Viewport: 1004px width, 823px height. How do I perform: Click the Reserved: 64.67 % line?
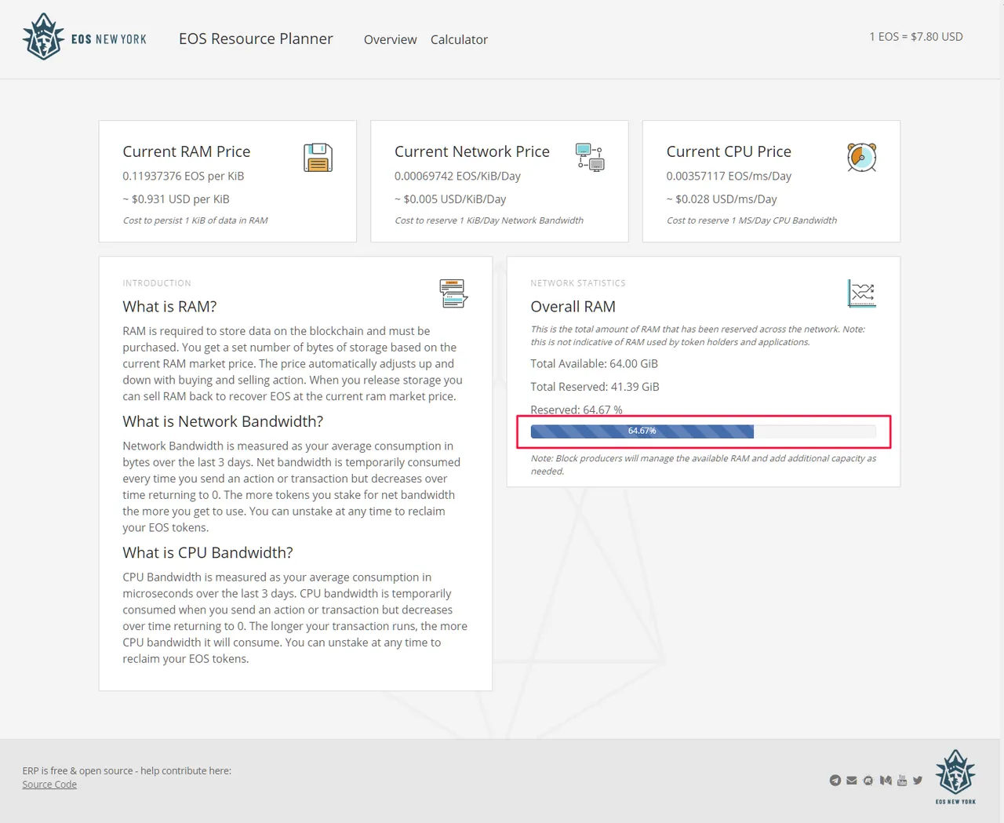577,410
